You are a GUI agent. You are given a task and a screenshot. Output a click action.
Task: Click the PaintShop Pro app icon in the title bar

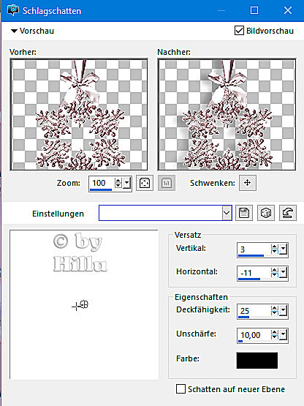(12, 10)
